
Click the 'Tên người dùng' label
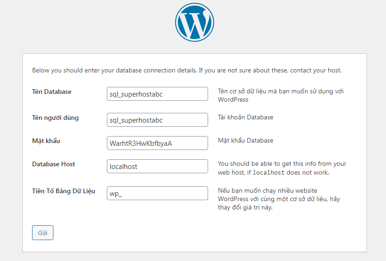point(55,118)
